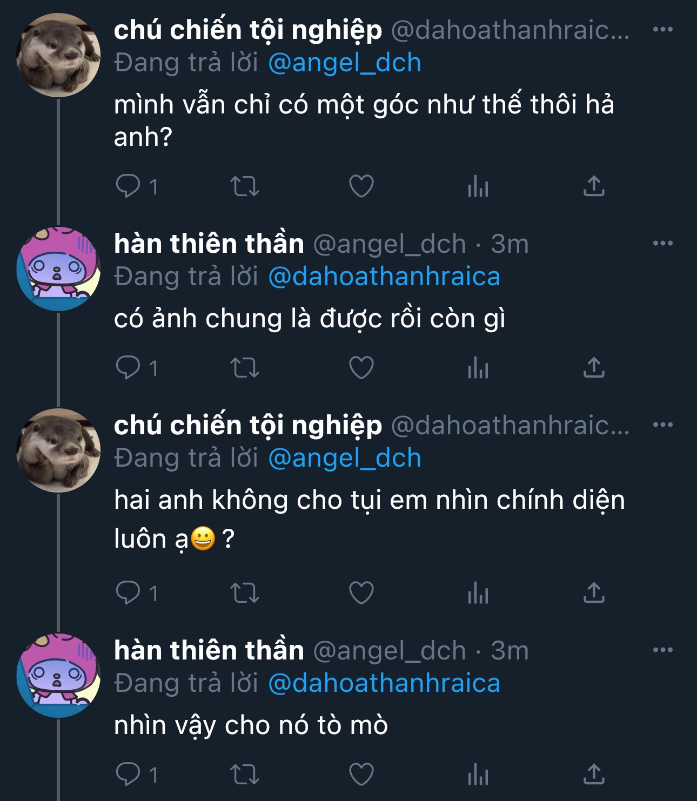
Task: Like the "có ảnh chung là được rồi" tweet
Action: [361, 368]
